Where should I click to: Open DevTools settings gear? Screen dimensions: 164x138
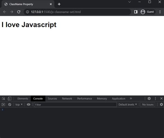click(149, 98)
